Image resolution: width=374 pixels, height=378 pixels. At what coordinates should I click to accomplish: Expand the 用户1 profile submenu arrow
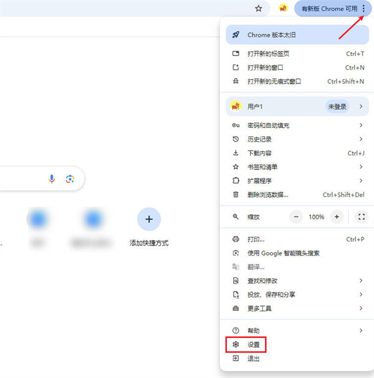tap(361, 106)
